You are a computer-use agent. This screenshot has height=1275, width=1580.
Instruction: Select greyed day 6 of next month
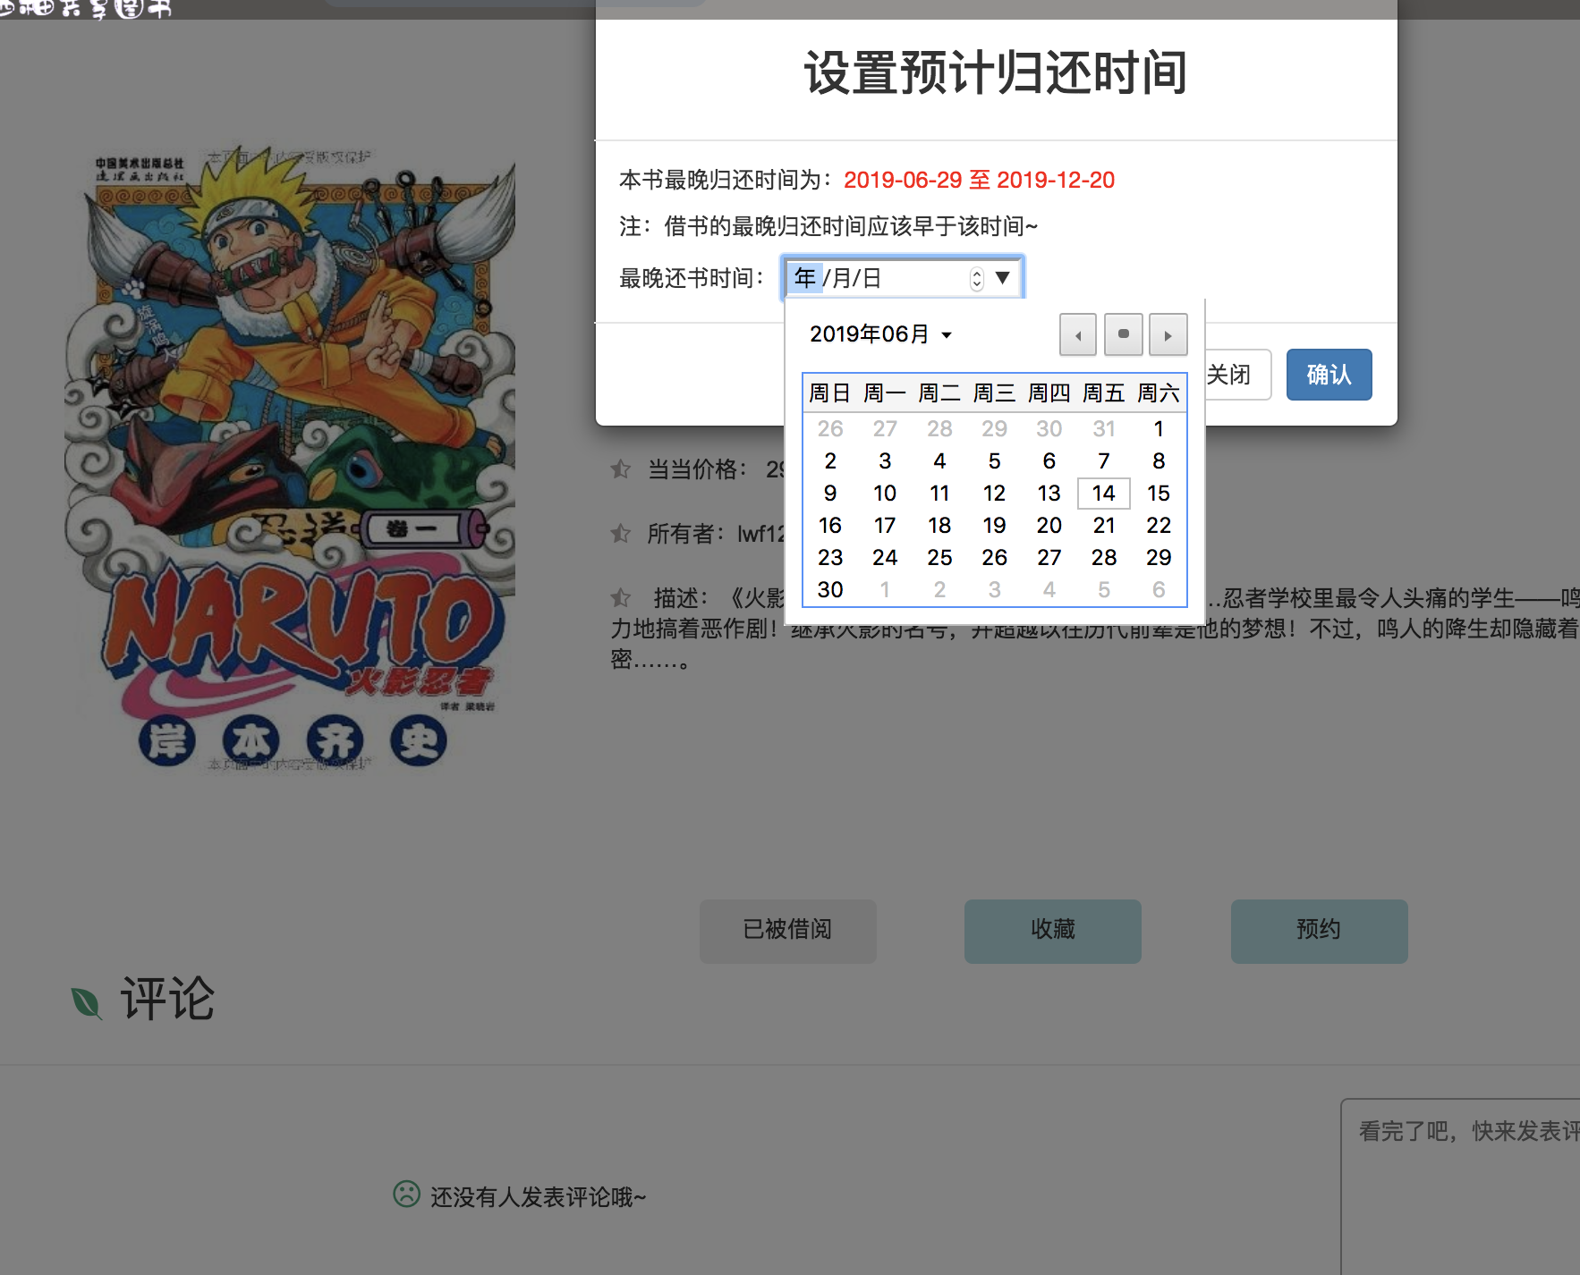coord(1159,590)
